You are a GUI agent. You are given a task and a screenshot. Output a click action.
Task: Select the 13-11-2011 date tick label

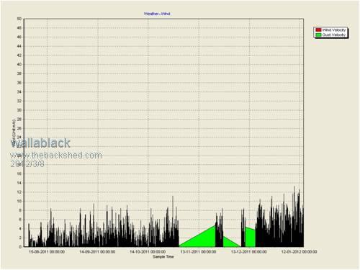198,252
